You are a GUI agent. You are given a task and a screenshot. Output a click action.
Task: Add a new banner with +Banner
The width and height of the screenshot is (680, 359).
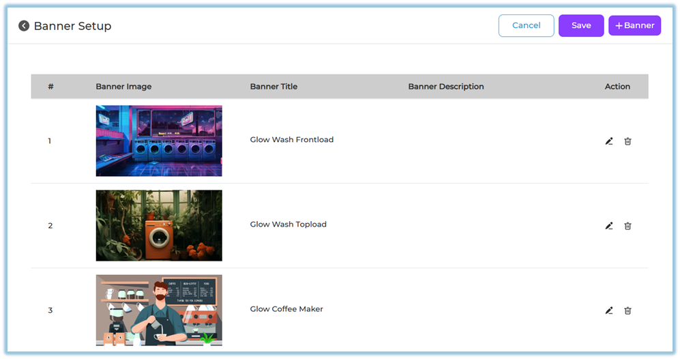point(634,26)
